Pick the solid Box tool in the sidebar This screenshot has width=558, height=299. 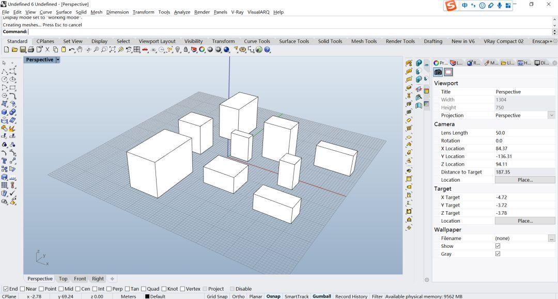pyautogui.click(x=4, y=113)
